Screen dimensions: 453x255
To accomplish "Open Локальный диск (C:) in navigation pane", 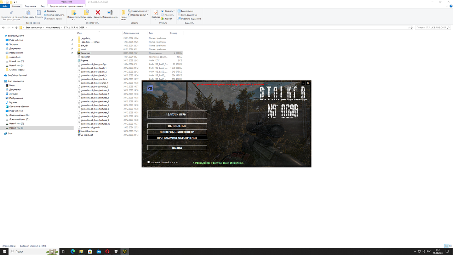I will click(19, 115).
